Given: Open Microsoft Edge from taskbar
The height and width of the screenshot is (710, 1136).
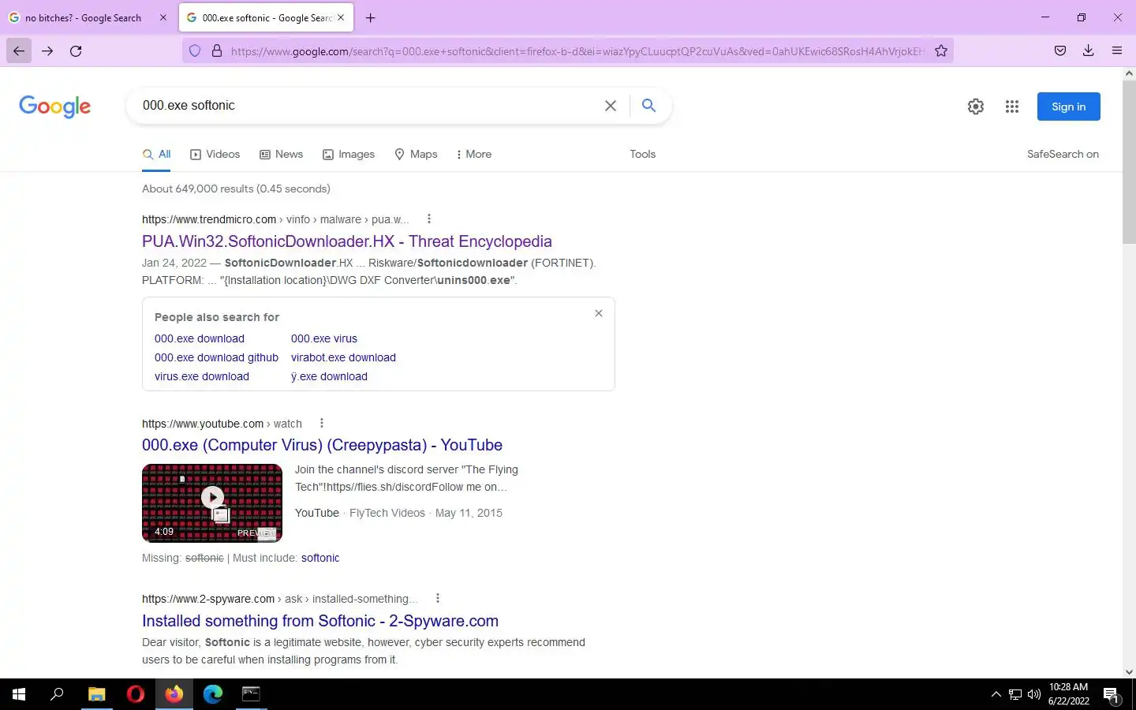Looking at the screenshot, I should coord(213,694).
